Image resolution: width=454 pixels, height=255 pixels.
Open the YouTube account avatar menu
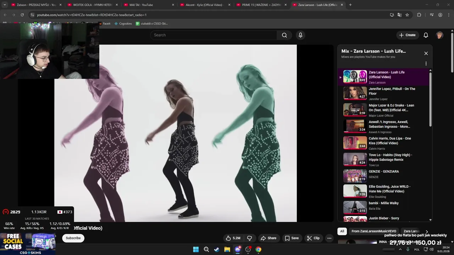439,35
